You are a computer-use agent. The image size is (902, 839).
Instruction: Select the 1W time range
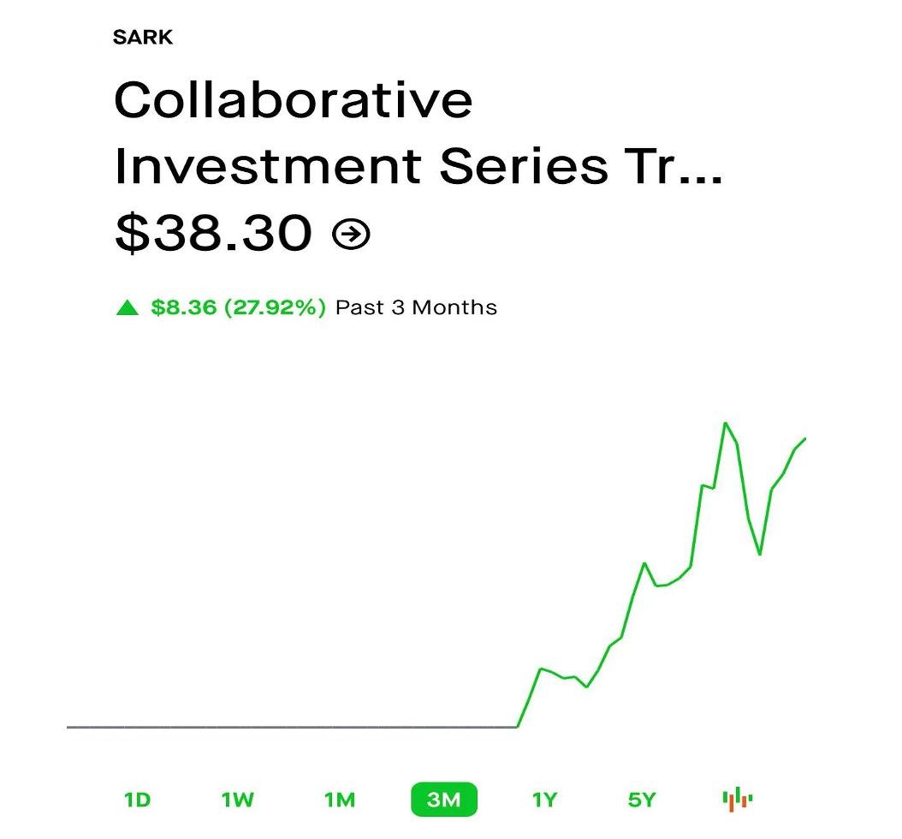pyautogui.click(x=238, y=800)
